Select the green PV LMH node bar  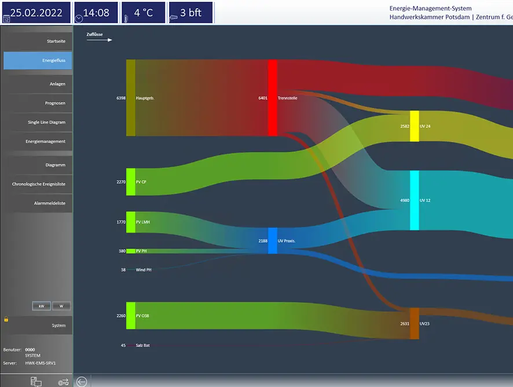click(x=131, y=222)
